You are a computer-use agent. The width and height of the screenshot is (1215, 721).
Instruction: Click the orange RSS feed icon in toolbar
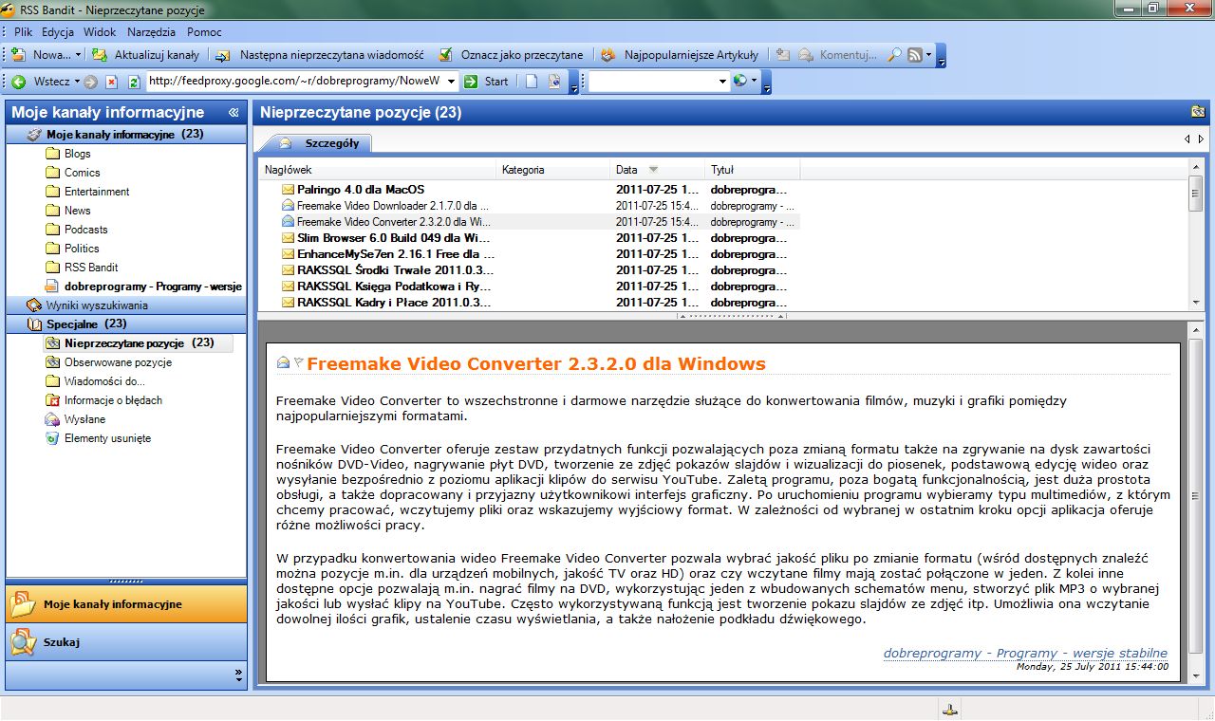915,55
